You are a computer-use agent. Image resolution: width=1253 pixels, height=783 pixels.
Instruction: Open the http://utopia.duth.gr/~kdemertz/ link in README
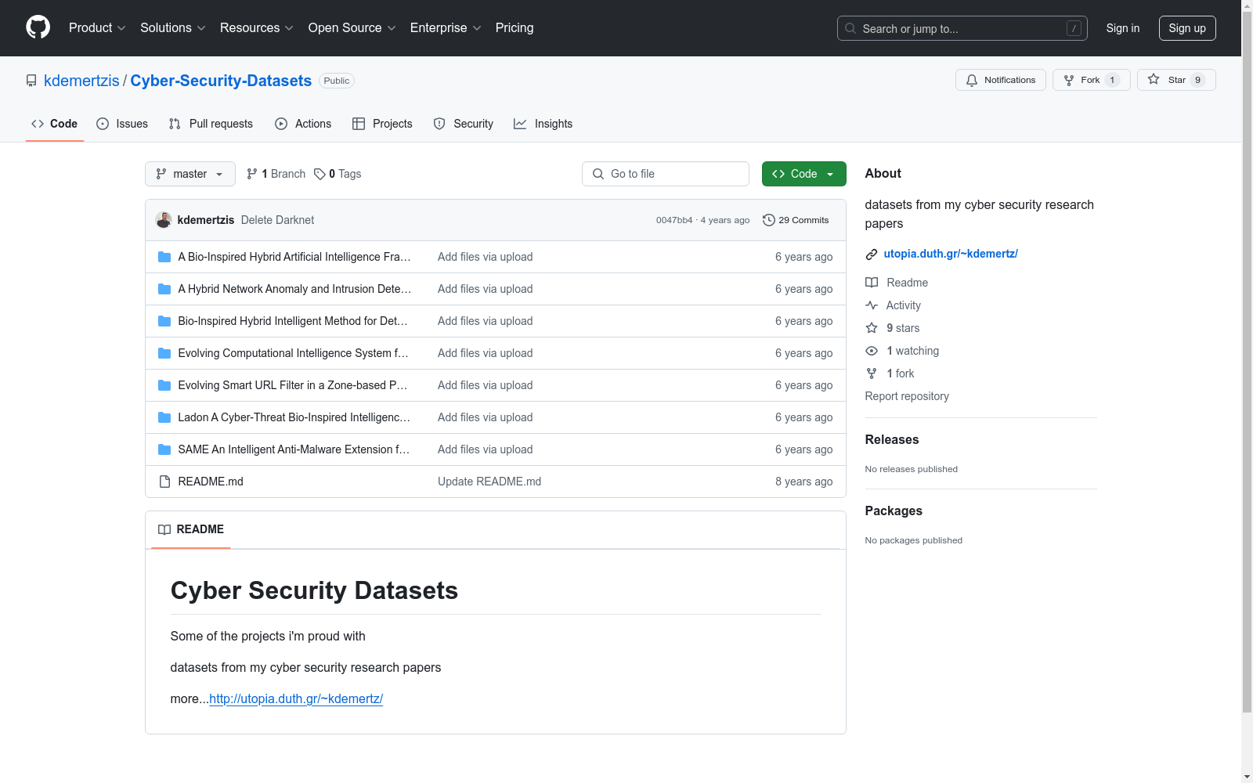296,699
